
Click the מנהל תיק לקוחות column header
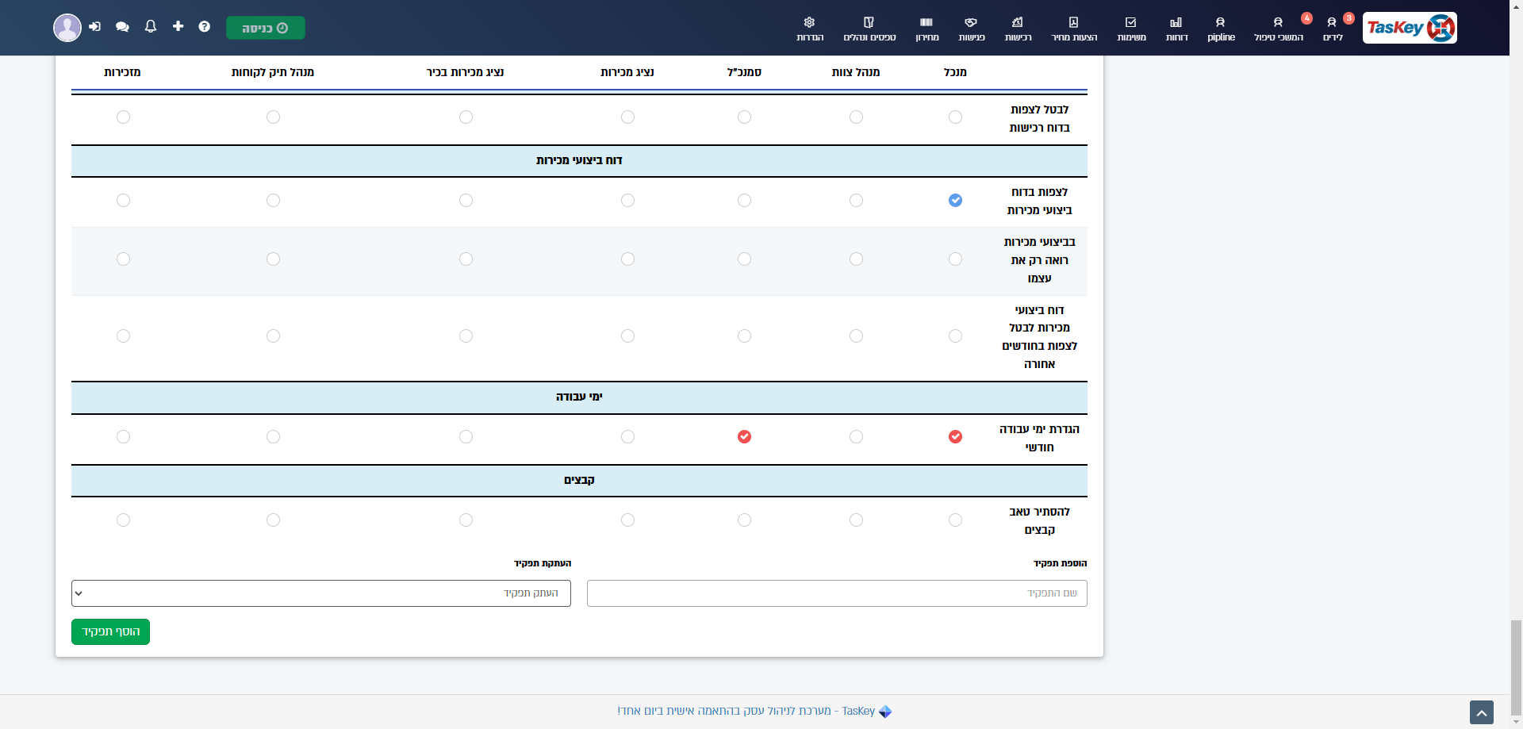tap(273, 72)
